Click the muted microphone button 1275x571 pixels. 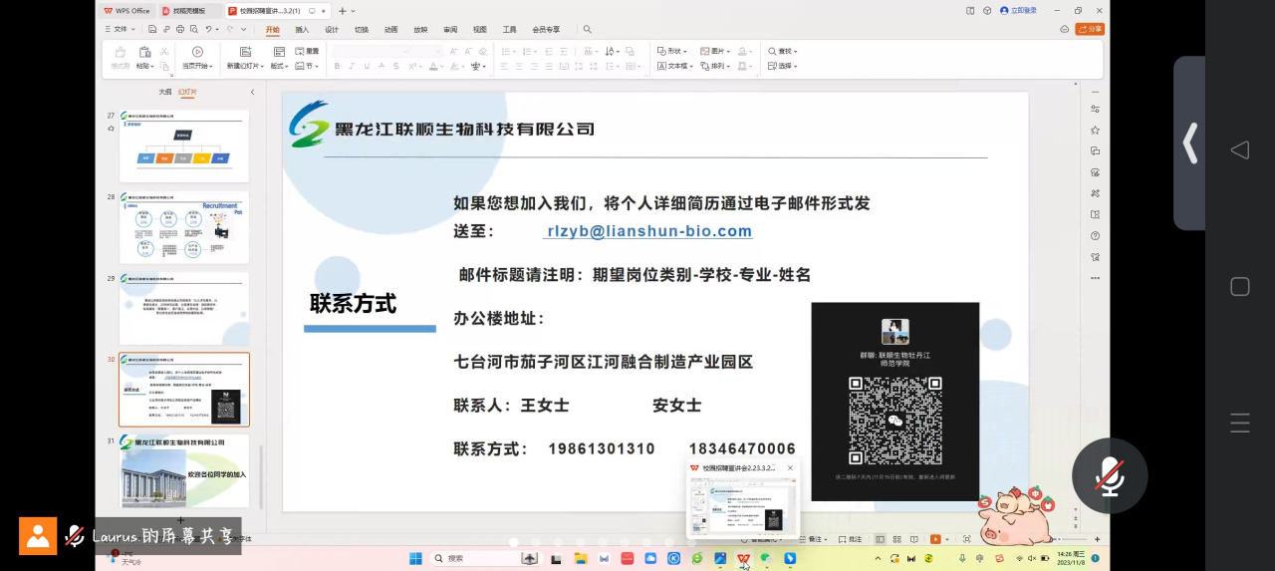click(1110, 476)
